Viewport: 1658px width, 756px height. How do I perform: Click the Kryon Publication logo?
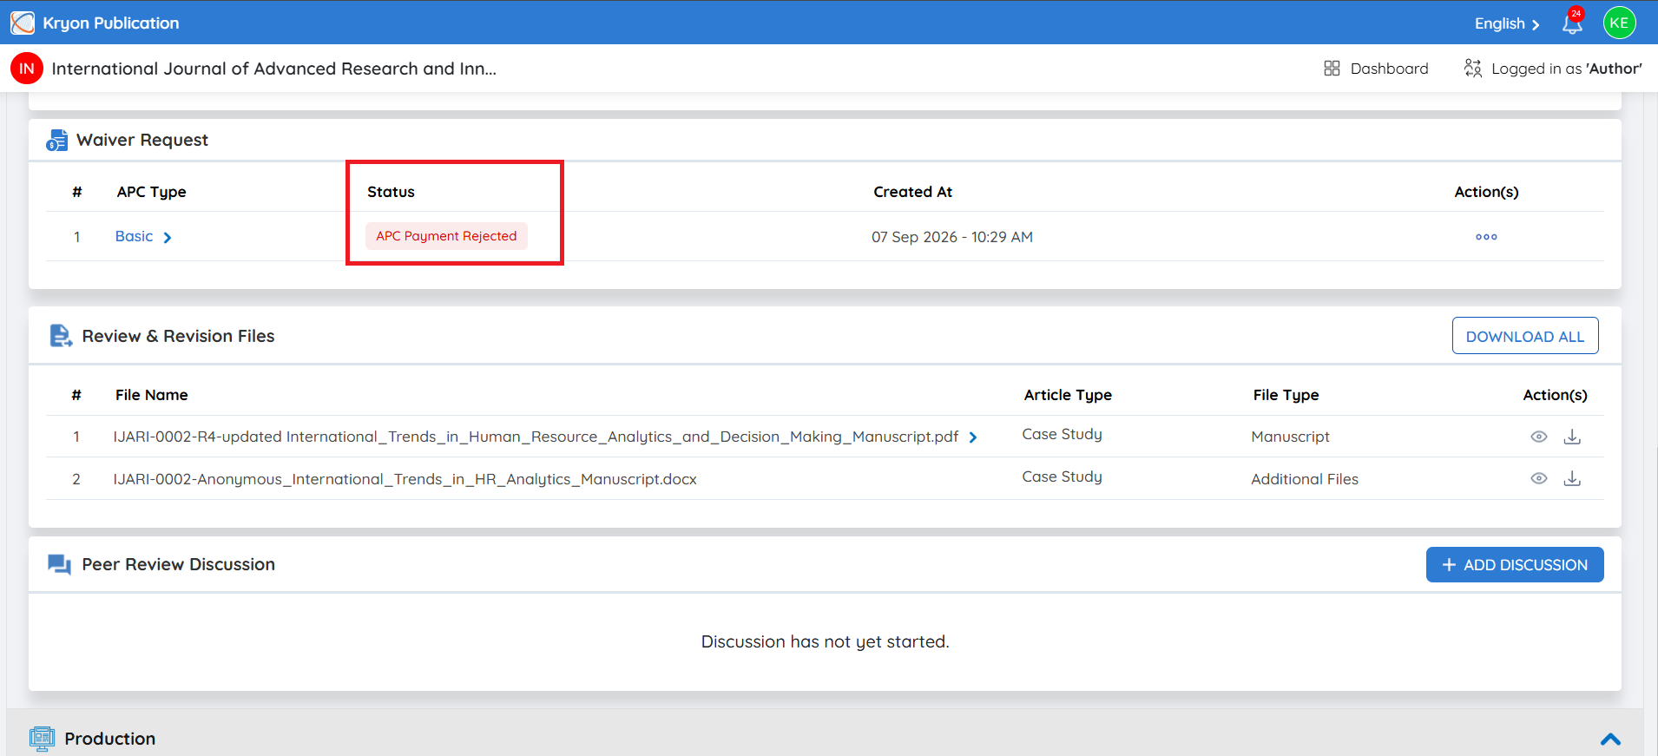click(23, 23)
